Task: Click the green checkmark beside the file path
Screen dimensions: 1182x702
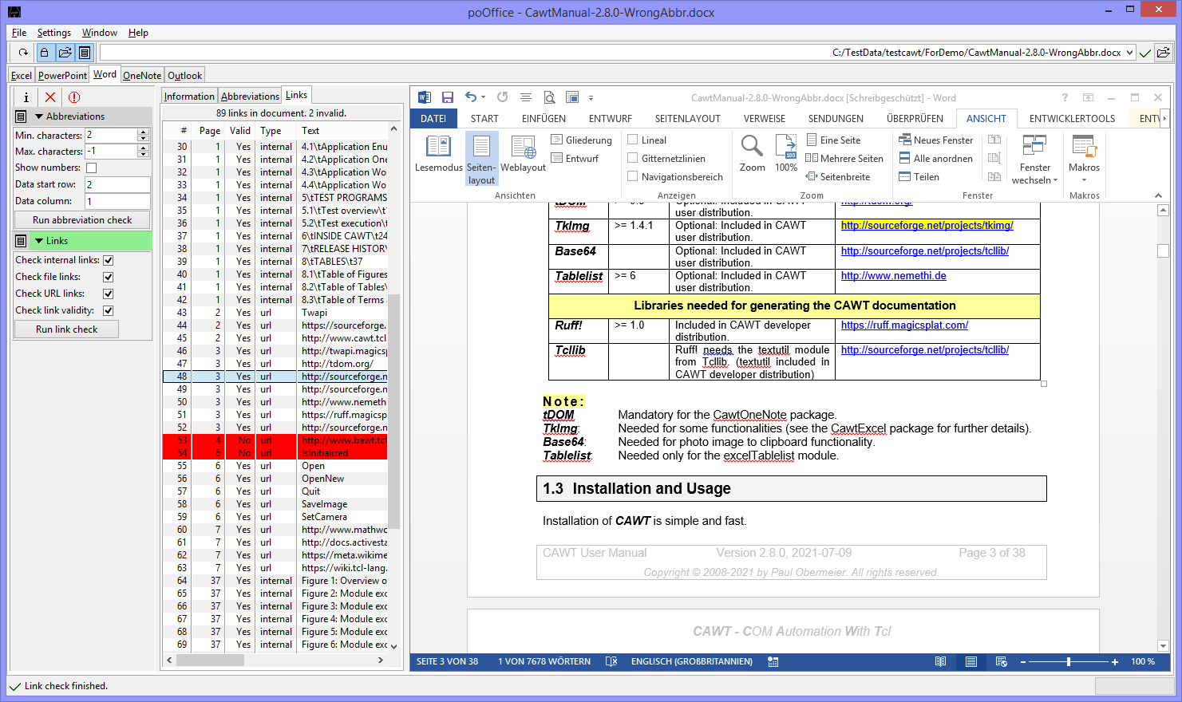Action: coord(1145,53)
